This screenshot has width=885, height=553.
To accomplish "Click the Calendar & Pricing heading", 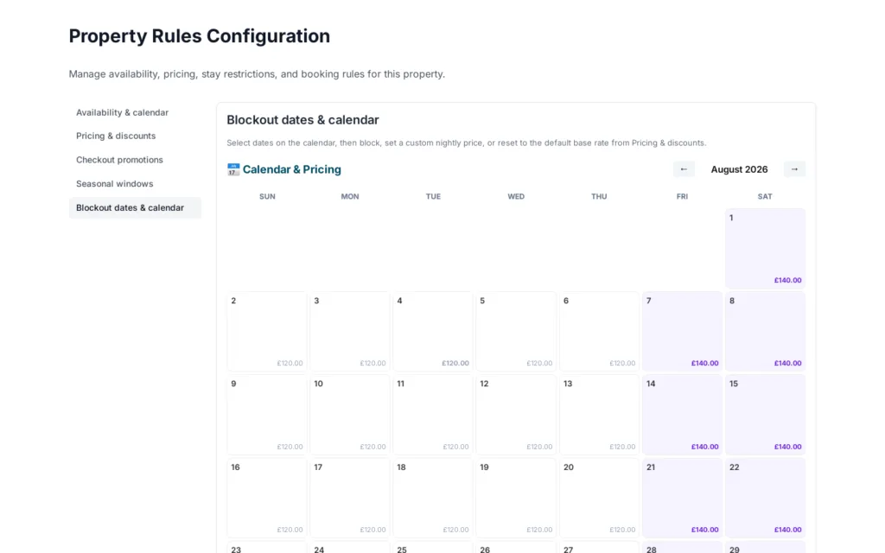I will pos(292,169).
